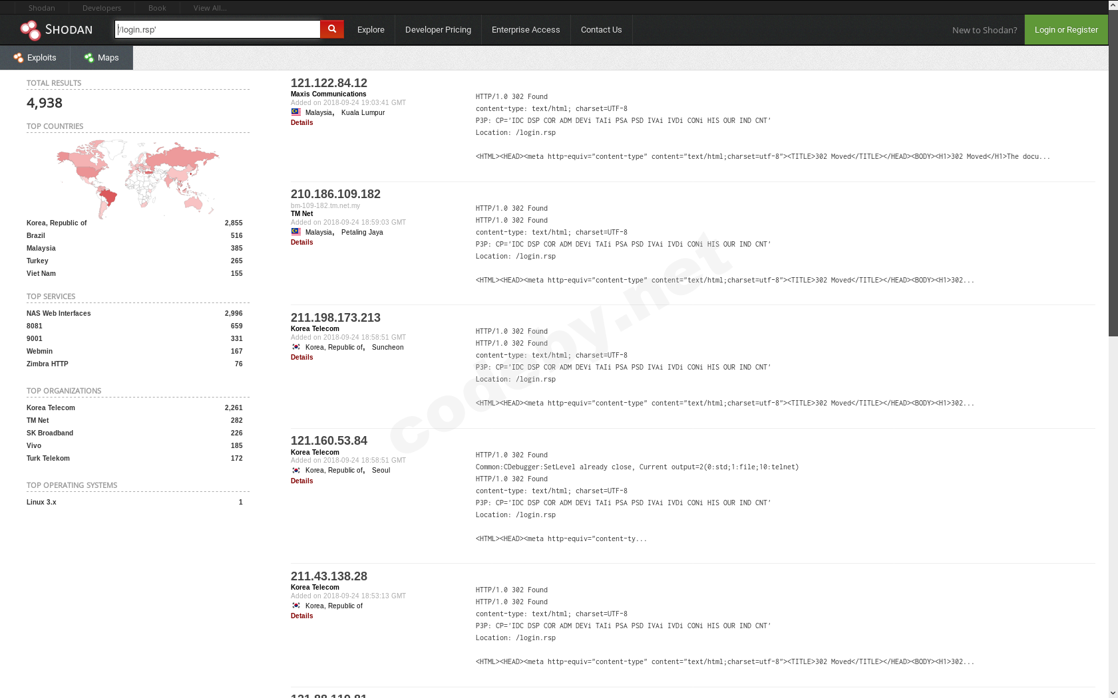Click Malaysia flag beside Maxis Communications
The height and width of the screenshot is (698, 1118).
[x=295, y=112]
